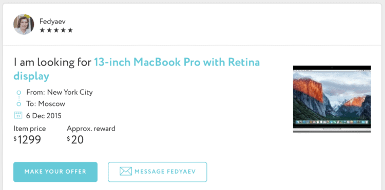Open the MacBook product thumbnail image
385x190 pixels.
tap(332, 99)
